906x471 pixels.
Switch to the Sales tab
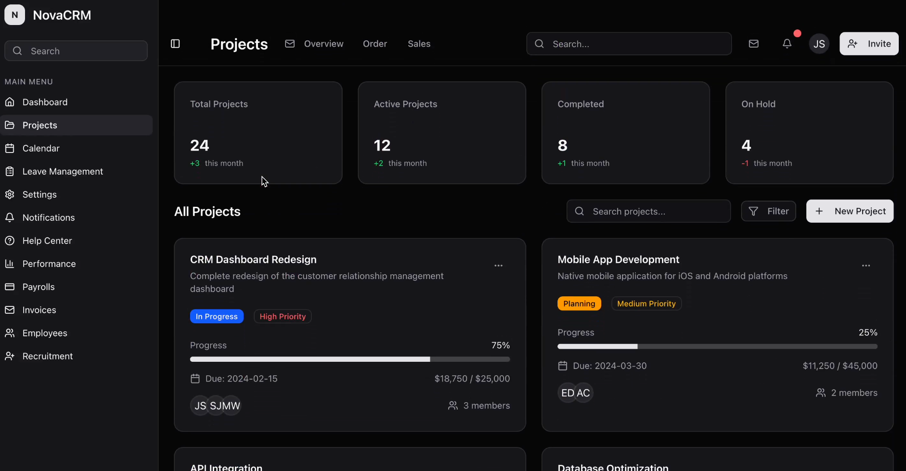tap(419, 44)
